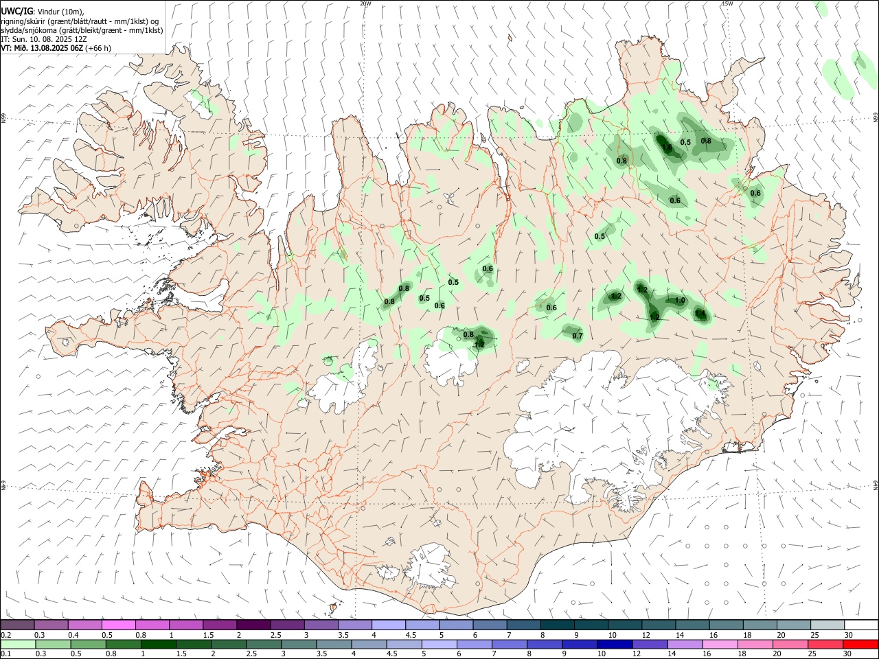Click the '0.5' value beside the northeast 0.8
Image resolution: width=879 pixels, height=659 pixels.
pos(685,142)
